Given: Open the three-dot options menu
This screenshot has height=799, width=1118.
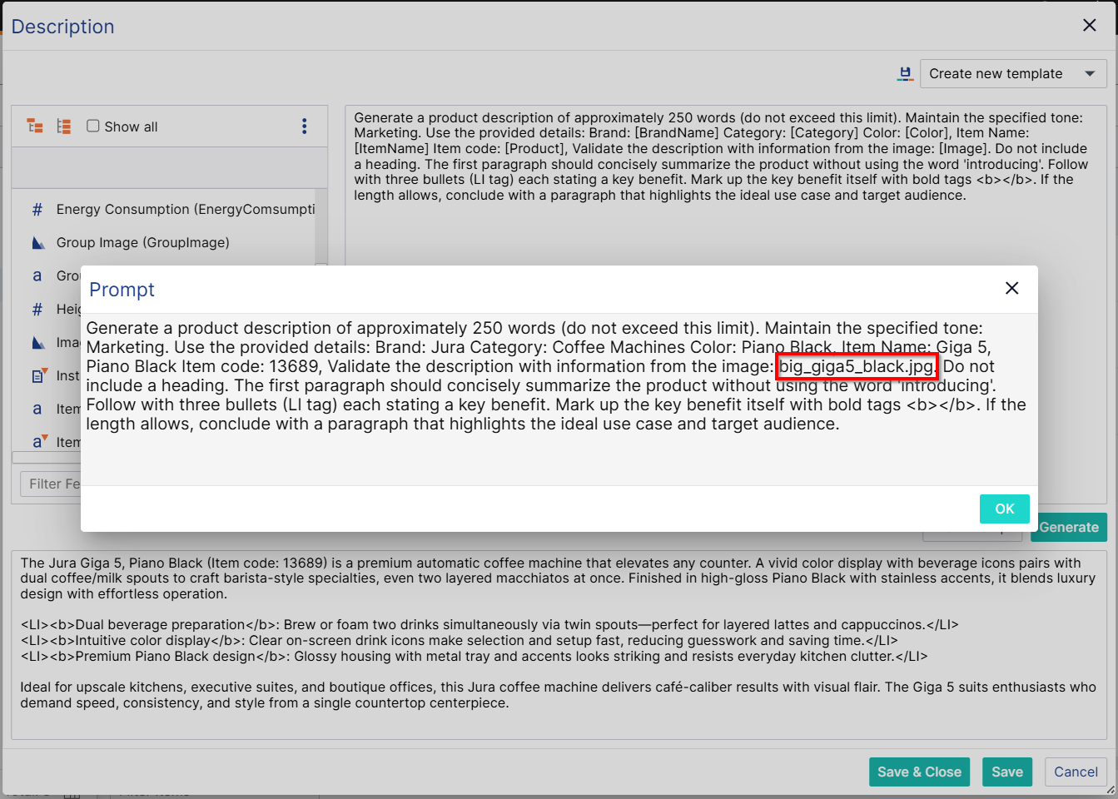Looking at the screenshot, I should point(304,126).
